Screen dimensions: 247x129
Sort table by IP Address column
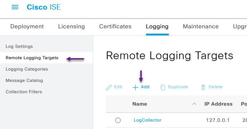[218, 104]
